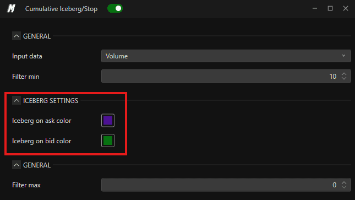Minimize the settings window
The height and width of the screenshot is (200, 355).
(315, 9)
